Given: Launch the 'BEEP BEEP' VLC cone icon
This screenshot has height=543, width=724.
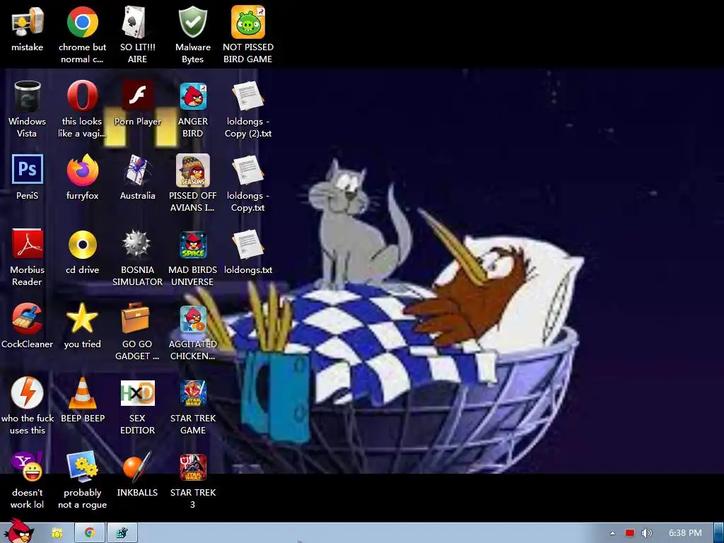Looking at the screenshot, I should pyautogui.click(x=82, y=393).
